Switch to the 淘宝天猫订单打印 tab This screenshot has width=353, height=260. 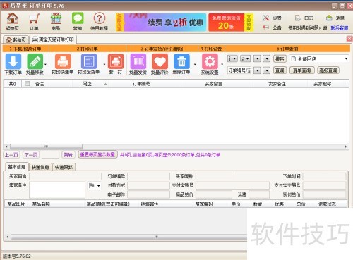click(53, 39)
